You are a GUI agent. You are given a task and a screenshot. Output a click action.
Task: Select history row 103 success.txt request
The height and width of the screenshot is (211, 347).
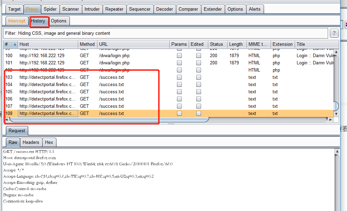click(x=169, y=77)
